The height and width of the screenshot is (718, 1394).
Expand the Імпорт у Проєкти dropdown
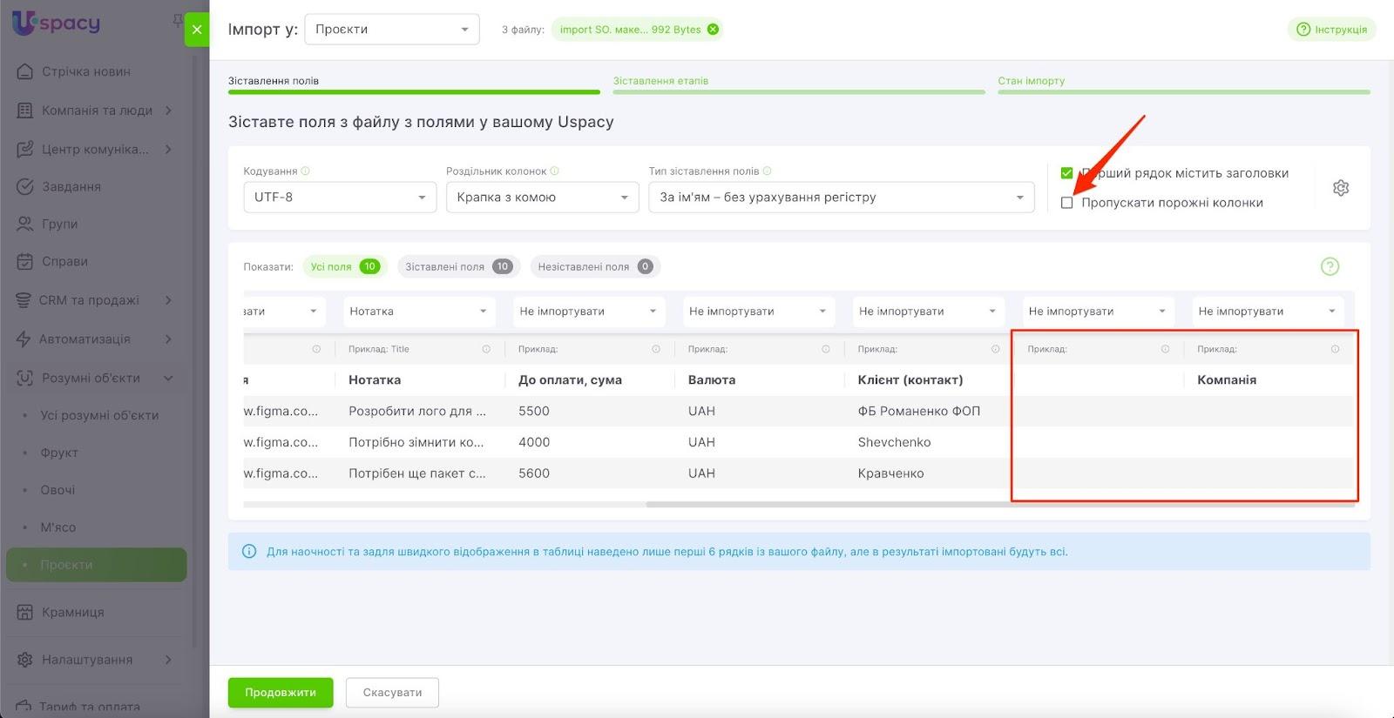click(x=391, y=30)
